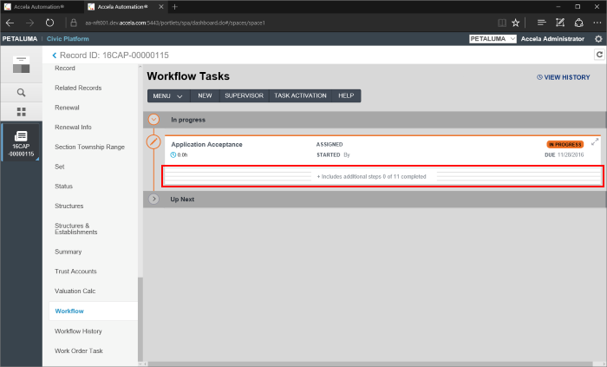Collapse the In progress section
607x367 pixels.
tap(154, 120)
